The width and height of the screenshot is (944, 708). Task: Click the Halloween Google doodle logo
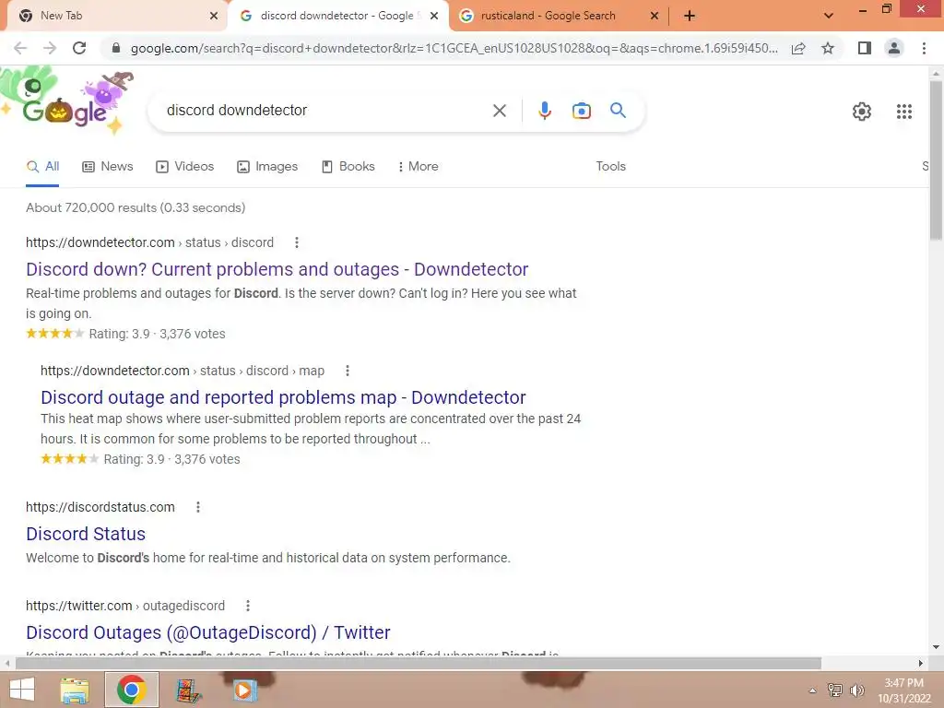click(67, 101)
